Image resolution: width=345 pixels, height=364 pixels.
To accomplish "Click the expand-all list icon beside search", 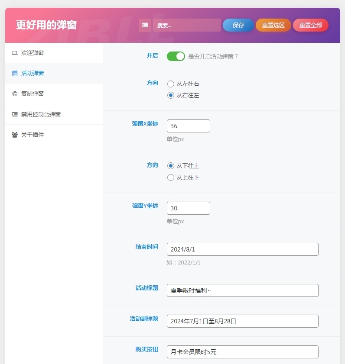I will click(145, 25).
